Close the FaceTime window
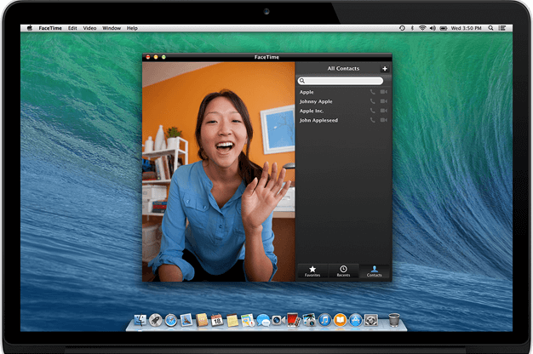Image resolution: width=533 pixels, height=354 pixels. [x=148, y=57]
